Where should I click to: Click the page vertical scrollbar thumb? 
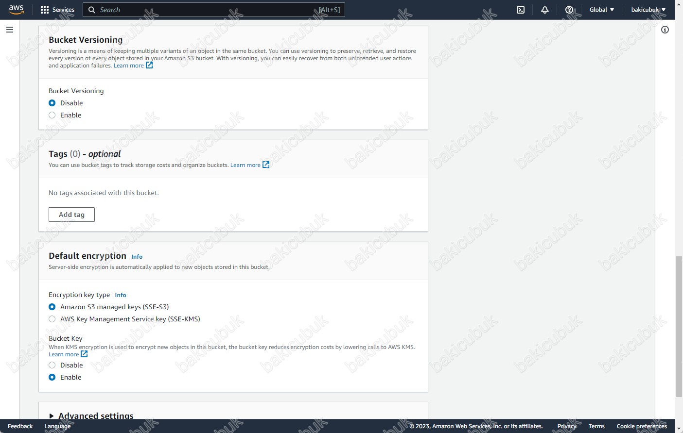point(679,327)
